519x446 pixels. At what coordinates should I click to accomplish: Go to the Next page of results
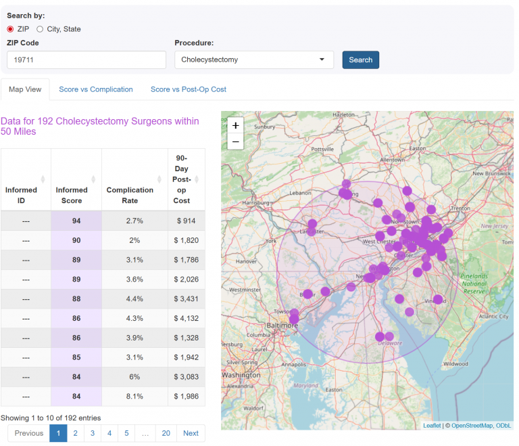(x=191, y=433)
